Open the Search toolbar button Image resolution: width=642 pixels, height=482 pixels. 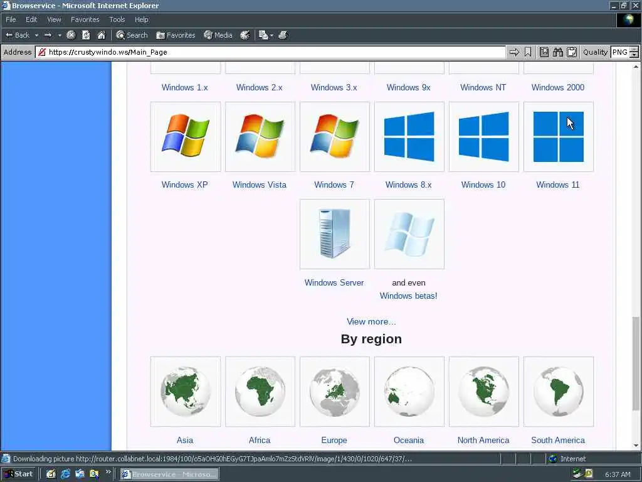pos(132,35)
